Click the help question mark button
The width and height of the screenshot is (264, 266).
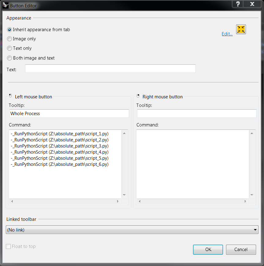(x=238, y=4)
